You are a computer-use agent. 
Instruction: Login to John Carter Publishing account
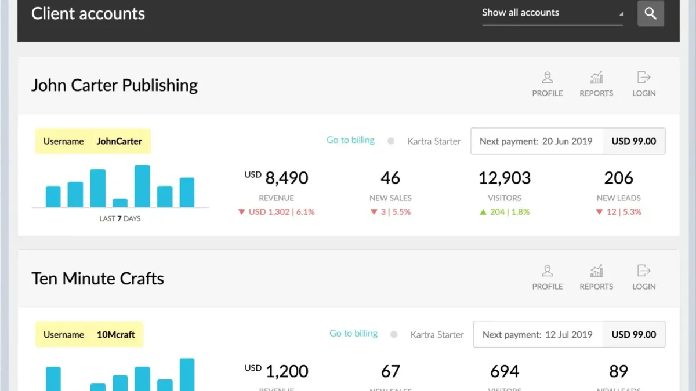click(x=644, y=84)
